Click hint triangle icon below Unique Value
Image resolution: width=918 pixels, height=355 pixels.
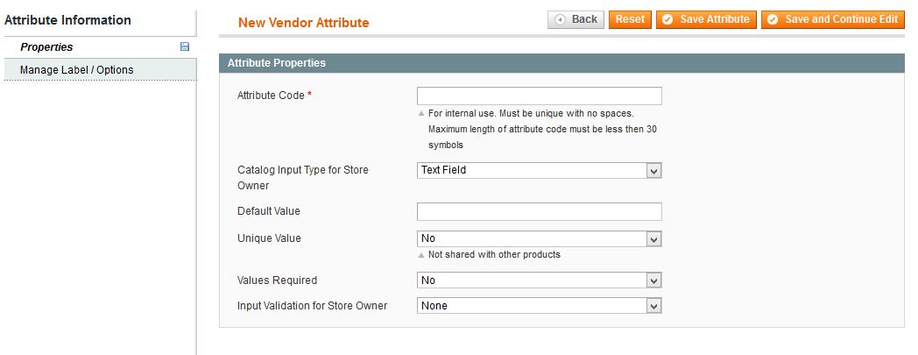tap(421, 255)
